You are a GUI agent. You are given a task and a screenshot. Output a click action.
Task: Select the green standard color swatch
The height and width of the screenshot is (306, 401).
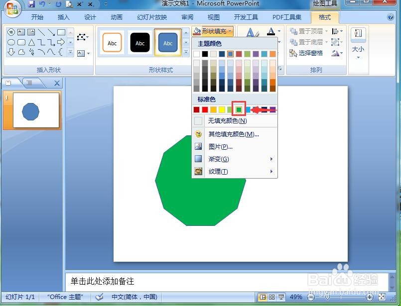coord(238,109)
